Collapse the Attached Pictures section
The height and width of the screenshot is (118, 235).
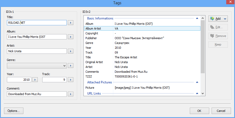[x=197, y=82]
